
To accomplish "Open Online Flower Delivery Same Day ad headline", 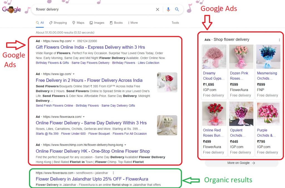I will [91, 123].
